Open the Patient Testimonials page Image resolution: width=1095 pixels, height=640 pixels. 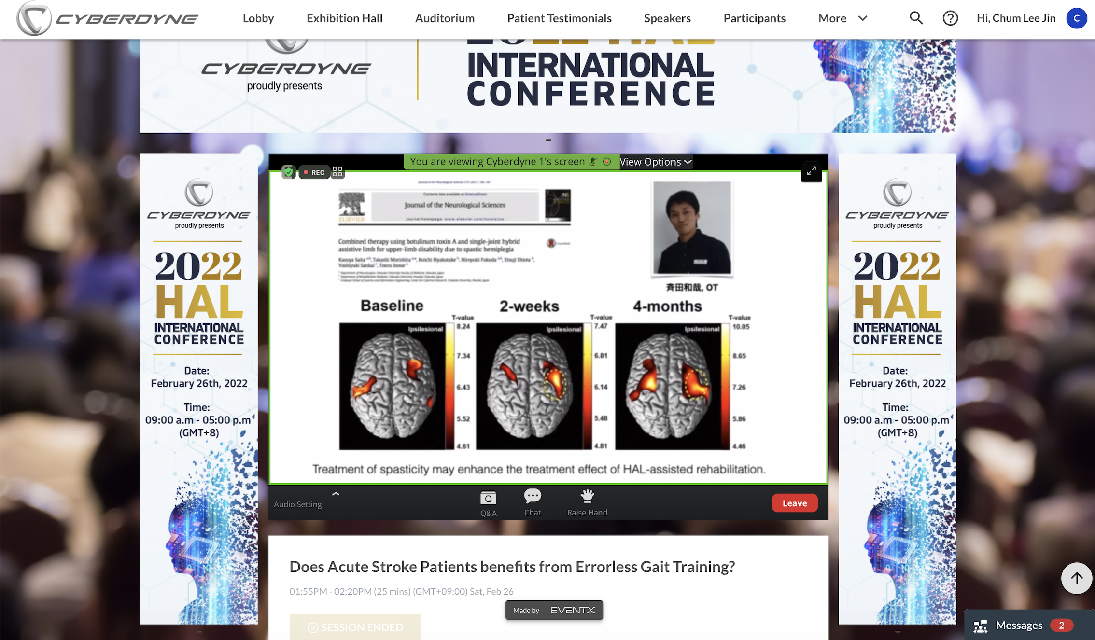pos(559,18)
